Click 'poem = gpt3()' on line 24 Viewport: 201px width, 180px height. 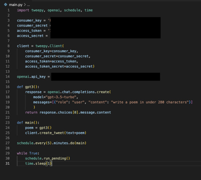tap(38, 128)
